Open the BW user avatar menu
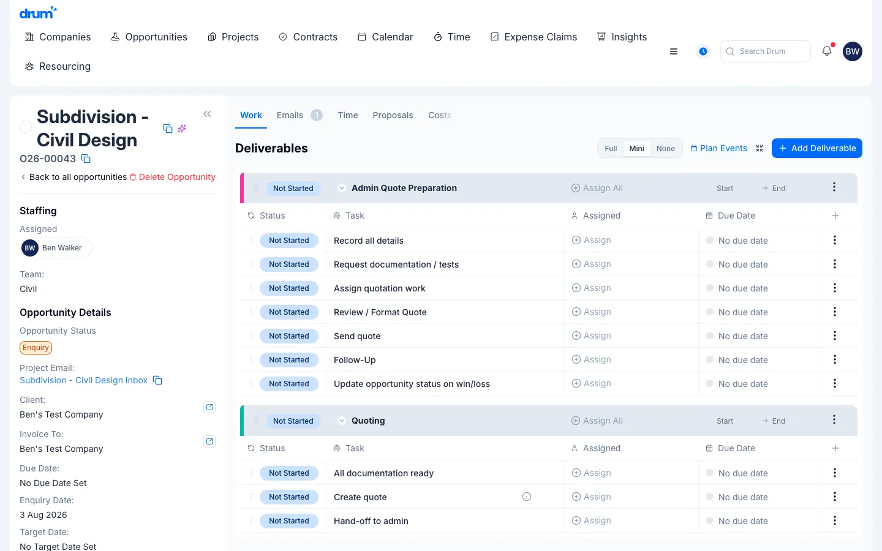Screen dimensions: 882x551 [853, 51]
